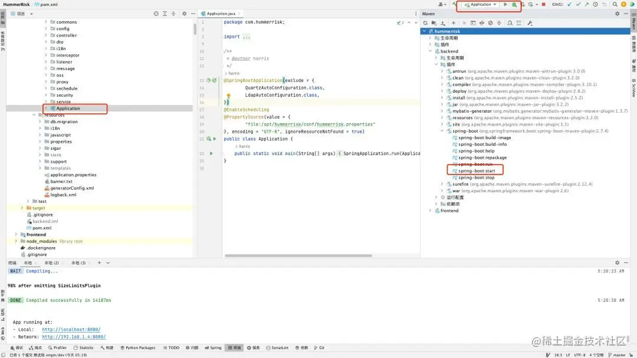This screenshot has width=637, height=358.
Task: Open Maven panel gear options
Action: click(618, 14)
